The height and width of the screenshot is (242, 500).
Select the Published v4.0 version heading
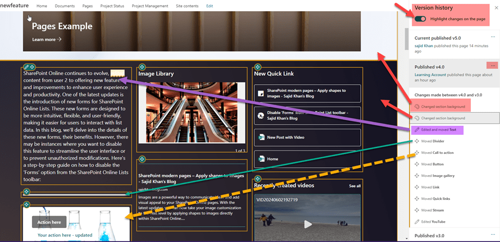tap(429, 67)
